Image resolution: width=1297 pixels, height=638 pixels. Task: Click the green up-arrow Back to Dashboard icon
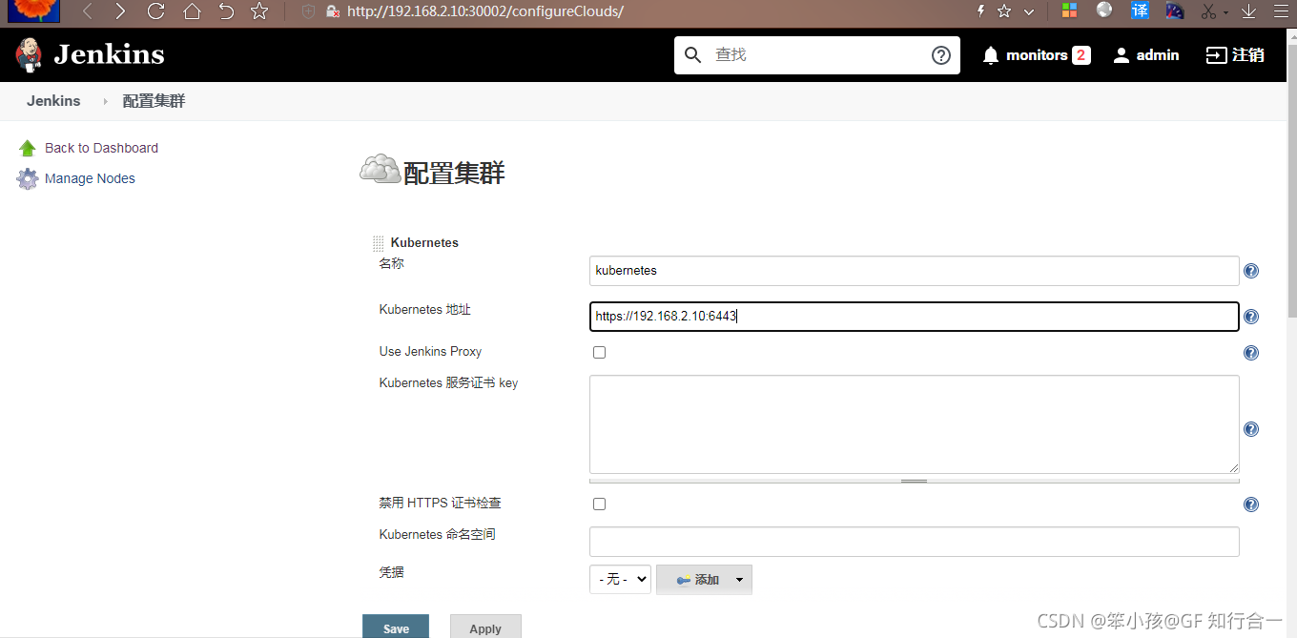click(x=28, y=148)
